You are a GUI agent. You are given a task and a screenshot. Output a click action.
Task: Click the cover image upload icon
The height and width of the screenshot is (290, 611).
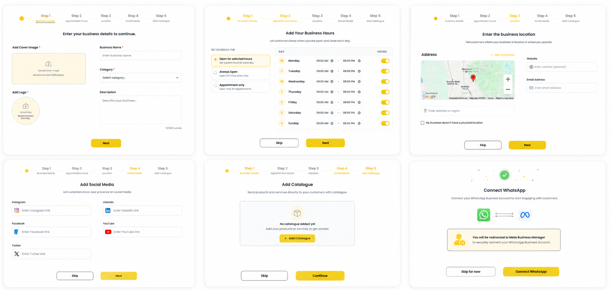48,64
